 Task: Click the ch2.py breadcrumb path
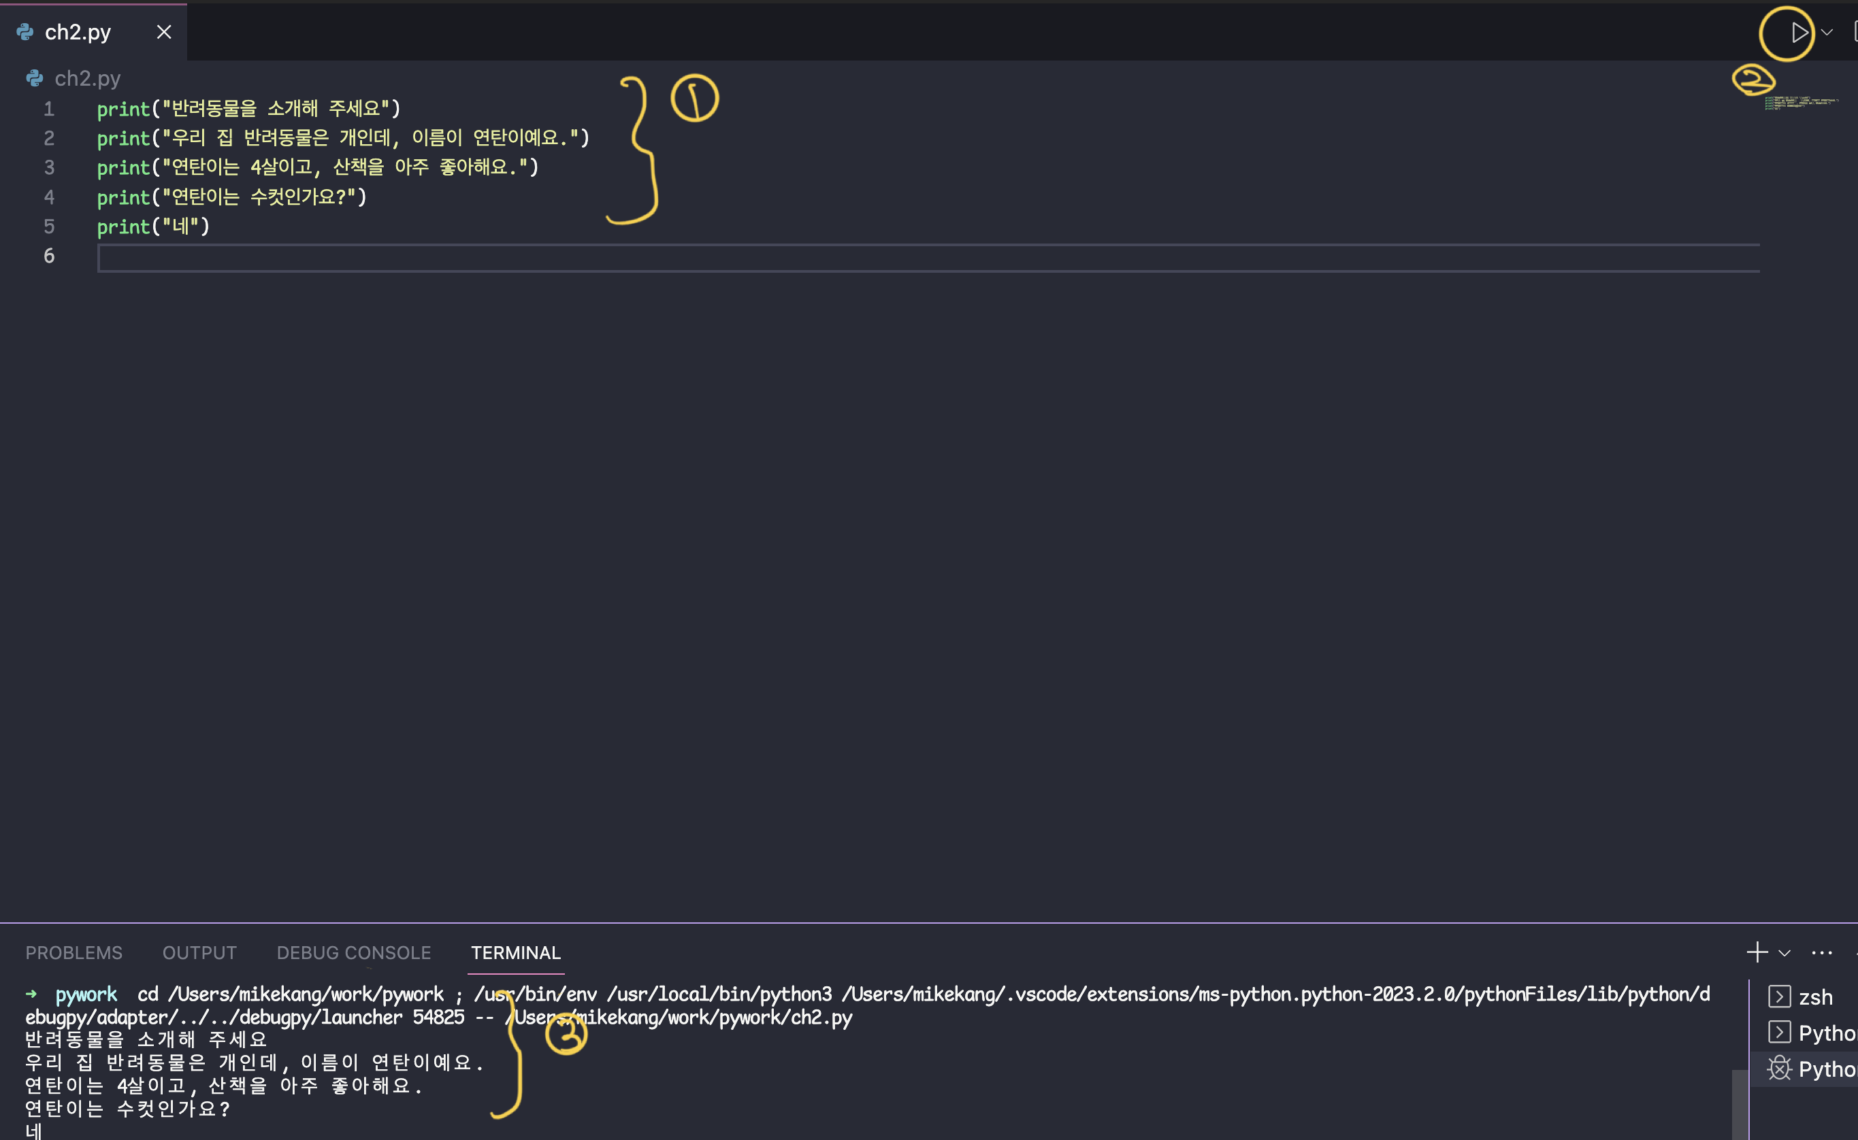tap(88, 78)
